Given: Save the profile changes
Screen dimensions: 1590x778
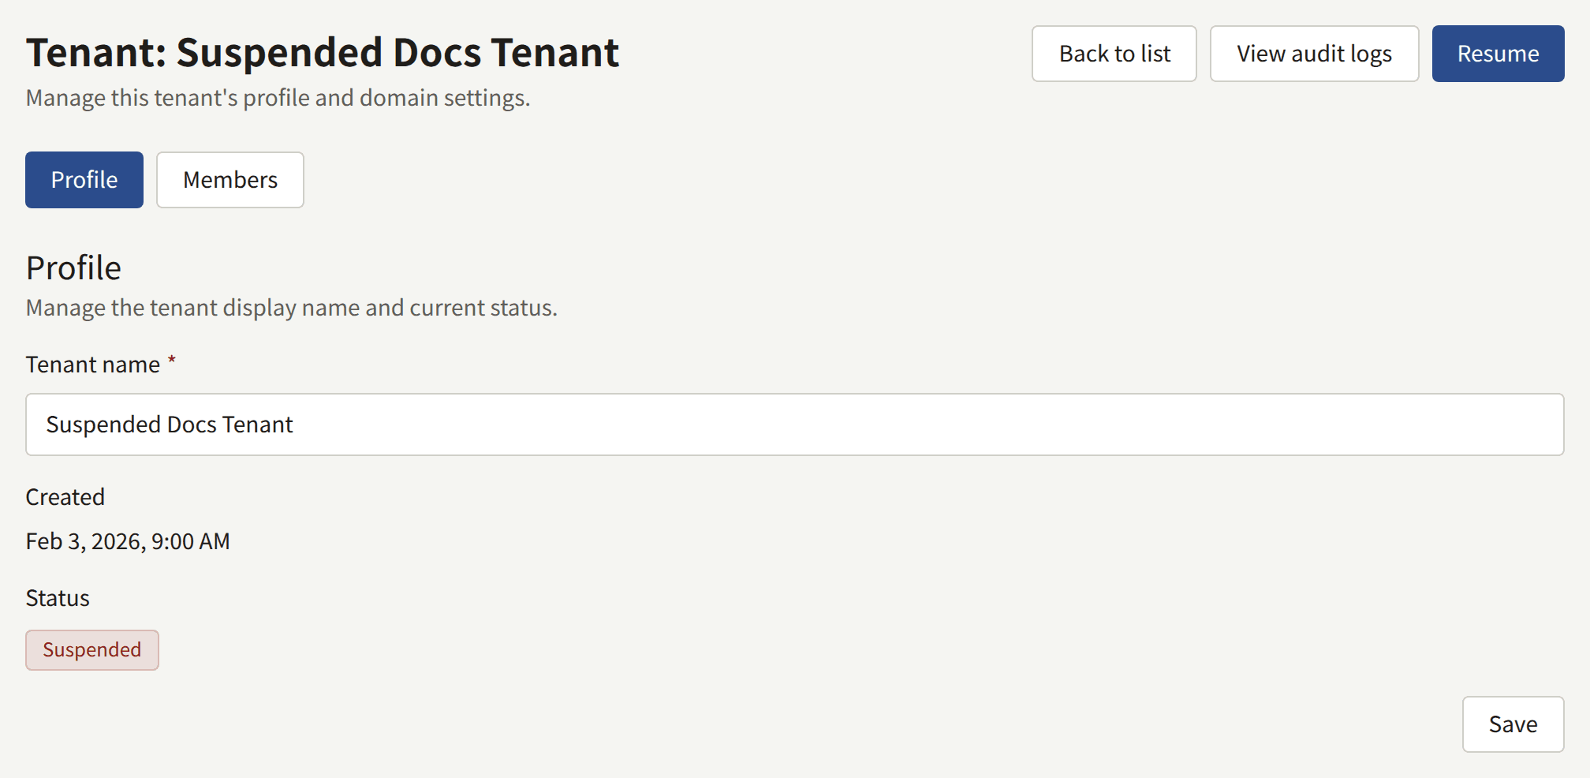Looking at the screenshot, I should point(1513,724).
